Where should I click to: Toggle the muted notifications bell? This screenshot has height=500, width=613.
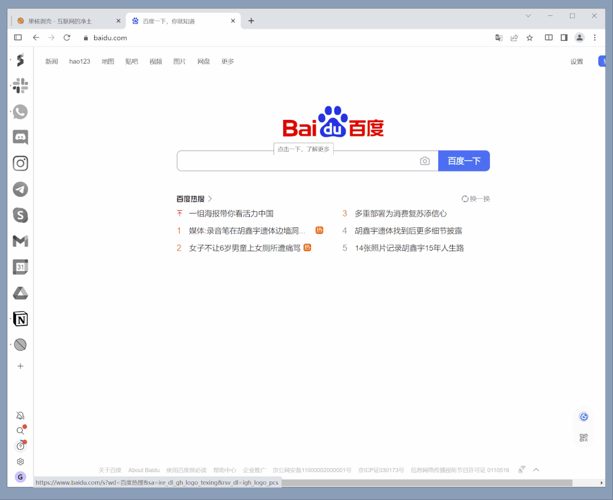[20, 416]
